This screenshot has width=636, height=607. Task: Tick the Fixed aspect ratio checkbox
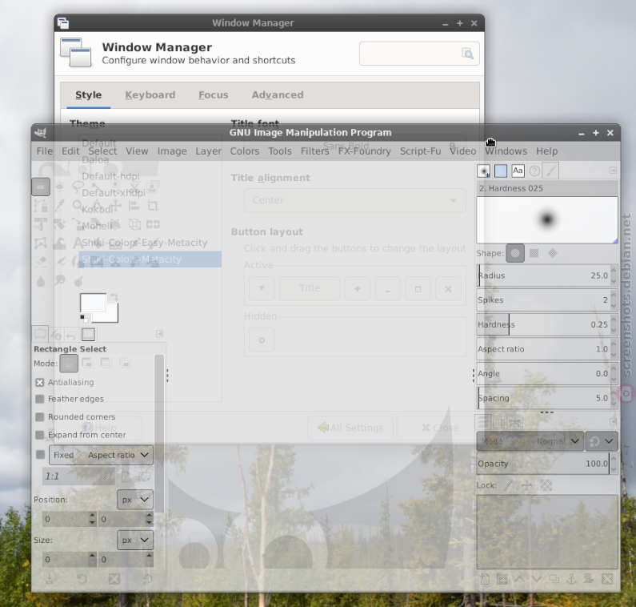click(40, 454)
